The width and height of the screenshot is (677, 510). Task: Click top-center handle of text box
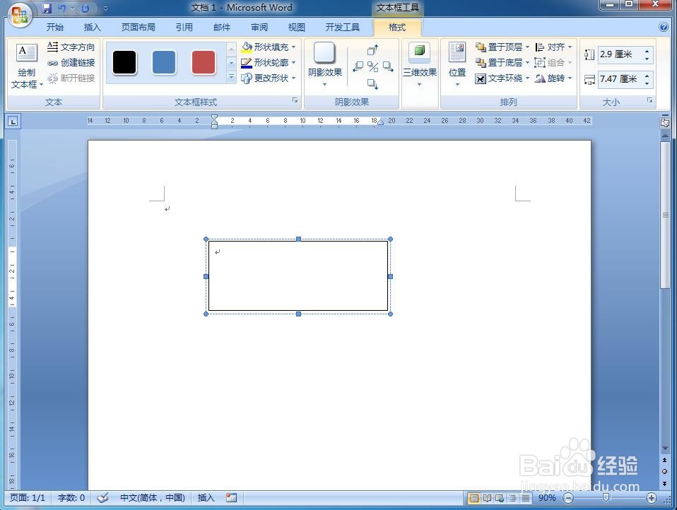[x=298, y=239]
